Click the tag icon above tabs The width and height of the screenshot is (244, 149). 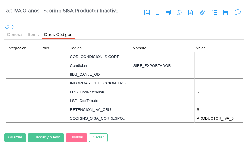7,27
